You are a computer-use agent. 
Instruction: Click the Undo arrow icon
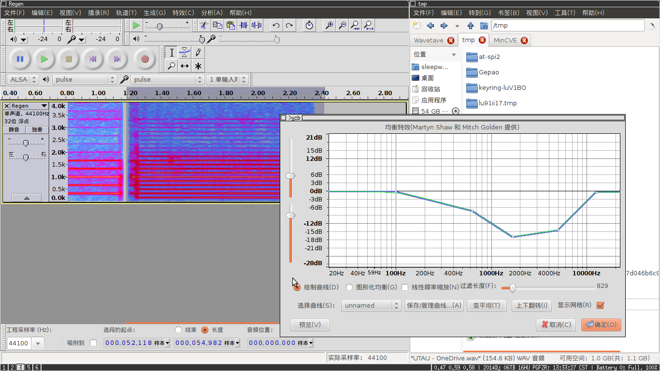(x=276, y=25)
